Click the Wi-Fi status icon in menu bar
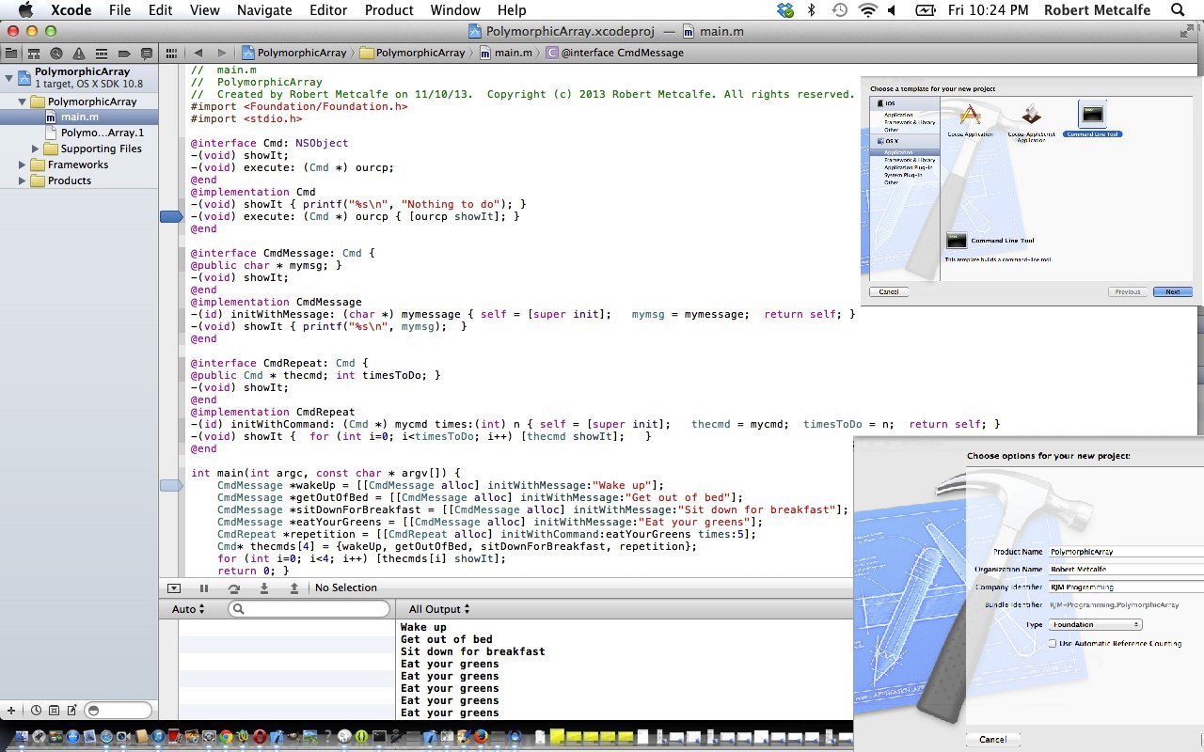Image resolution: width=1204 pixels, height=752 pixels. click(867, 10)
